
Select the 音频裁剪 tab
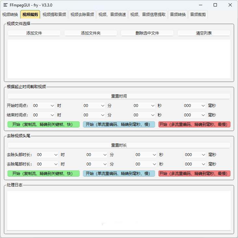pos(198,14)
